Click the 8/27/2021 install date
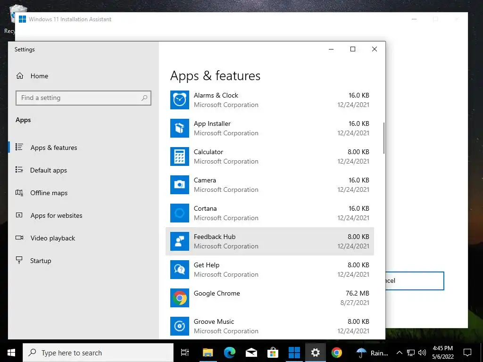 click(355, 303)
